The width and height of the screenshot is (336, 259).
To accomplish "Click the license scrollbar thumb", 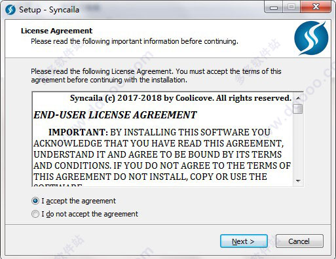I will pyautogui.click(x=298, y=109).
